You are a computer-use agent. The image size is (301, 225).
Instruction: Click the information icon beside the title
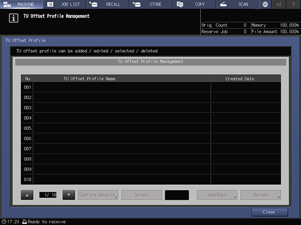tap(13, 18)
